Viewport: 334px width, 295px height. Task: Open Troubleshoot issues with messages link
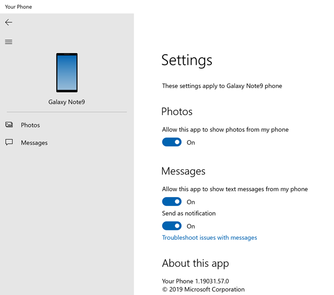pyautogui.click(x=209, y=238)
